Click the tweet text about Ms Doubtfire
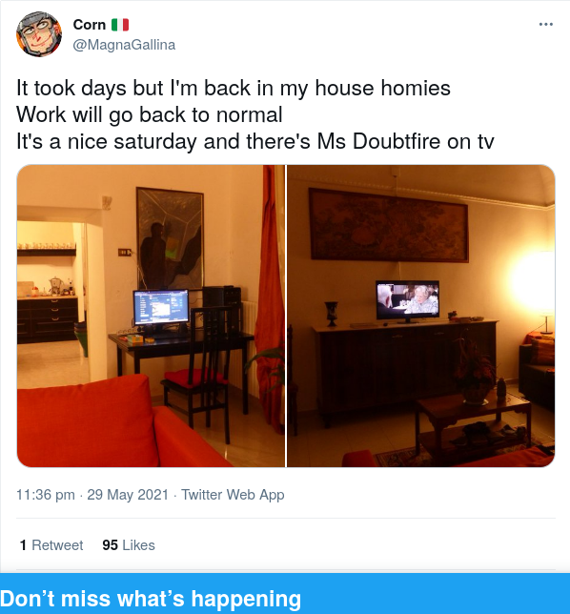The height and width of the screenshot is (614, 570). click(254, 141)
